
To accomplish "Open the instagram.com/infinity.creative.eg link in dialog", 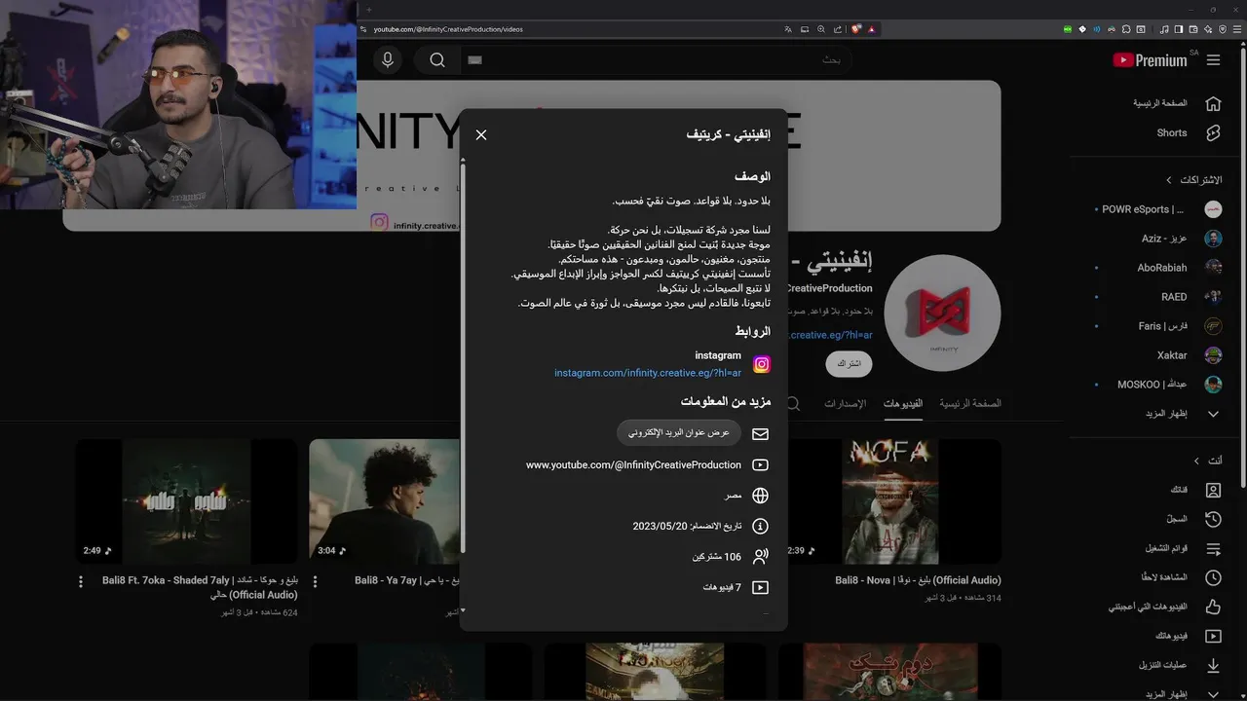I will coord(648,373).
